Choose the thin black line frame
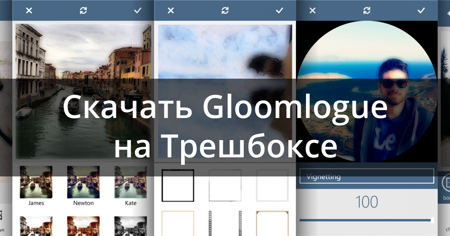Viewport: 450px width, 236px height. click(x=225, y=185)
